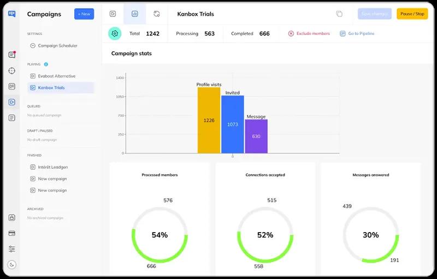Click the 576 value above Processed ring
The height and width of the screenshot is (279, 437).
(168, 200)
